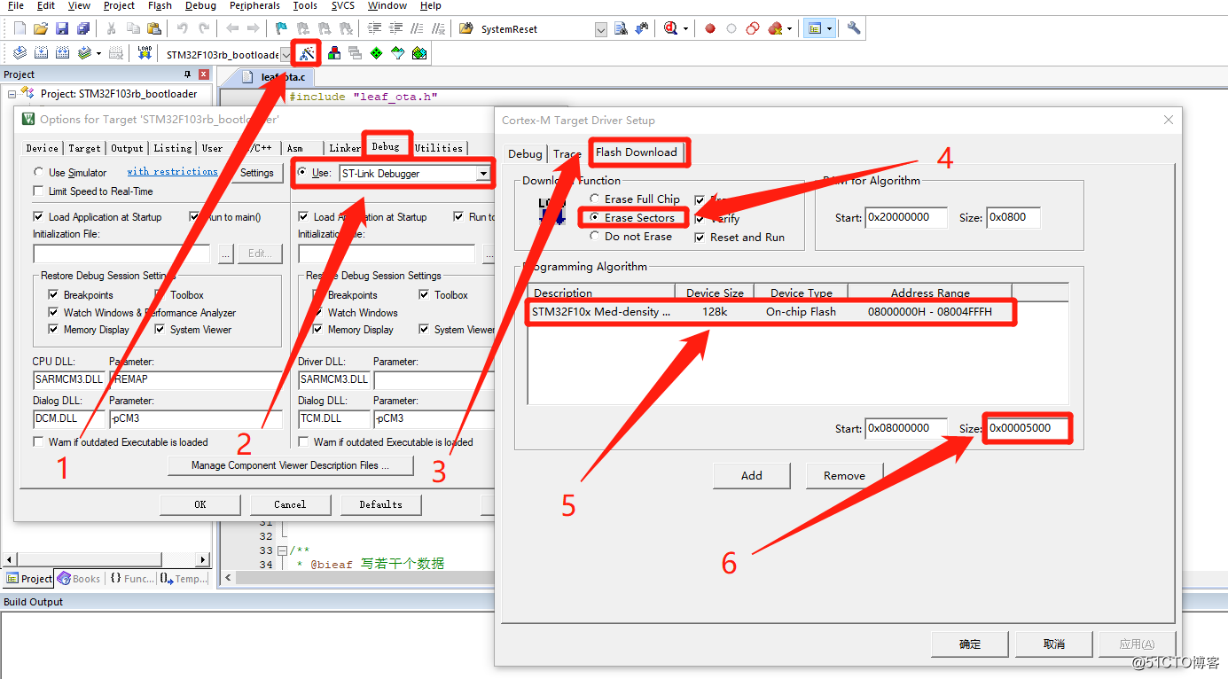
Task: Click the New file icon
Action: (x=20, y=28)
